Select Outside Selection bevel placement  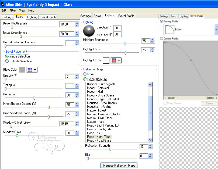pyautogui.click(x=7, y=61)
